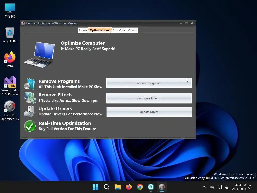Click window title 'Kevin PC Optimizer 2009 - Trial Version'
Viewport: 257px width, 193px height.
52,23
